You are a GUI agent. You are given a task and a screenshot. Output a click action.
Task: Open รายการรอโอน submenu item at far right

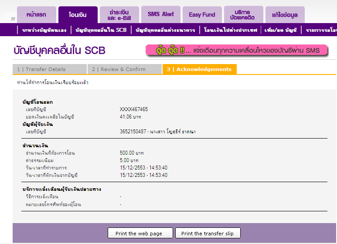tap(320, 30)
